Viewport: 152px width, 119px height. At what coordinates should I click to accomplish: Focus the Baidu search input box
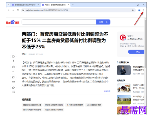point(59,22)
